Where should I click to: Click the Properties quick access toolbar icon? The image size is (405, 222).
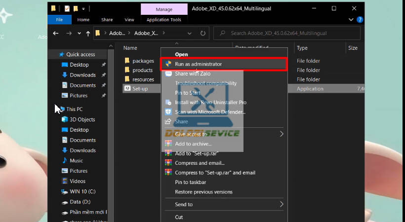click(67, 9)
